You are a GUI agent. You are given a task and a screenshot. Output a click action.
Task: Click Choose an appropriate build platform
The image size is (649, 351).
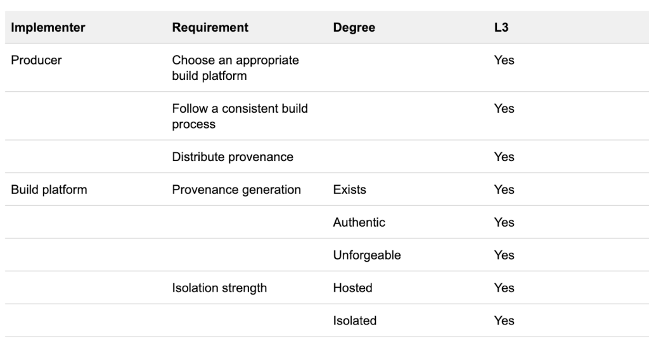coord(235,68)
